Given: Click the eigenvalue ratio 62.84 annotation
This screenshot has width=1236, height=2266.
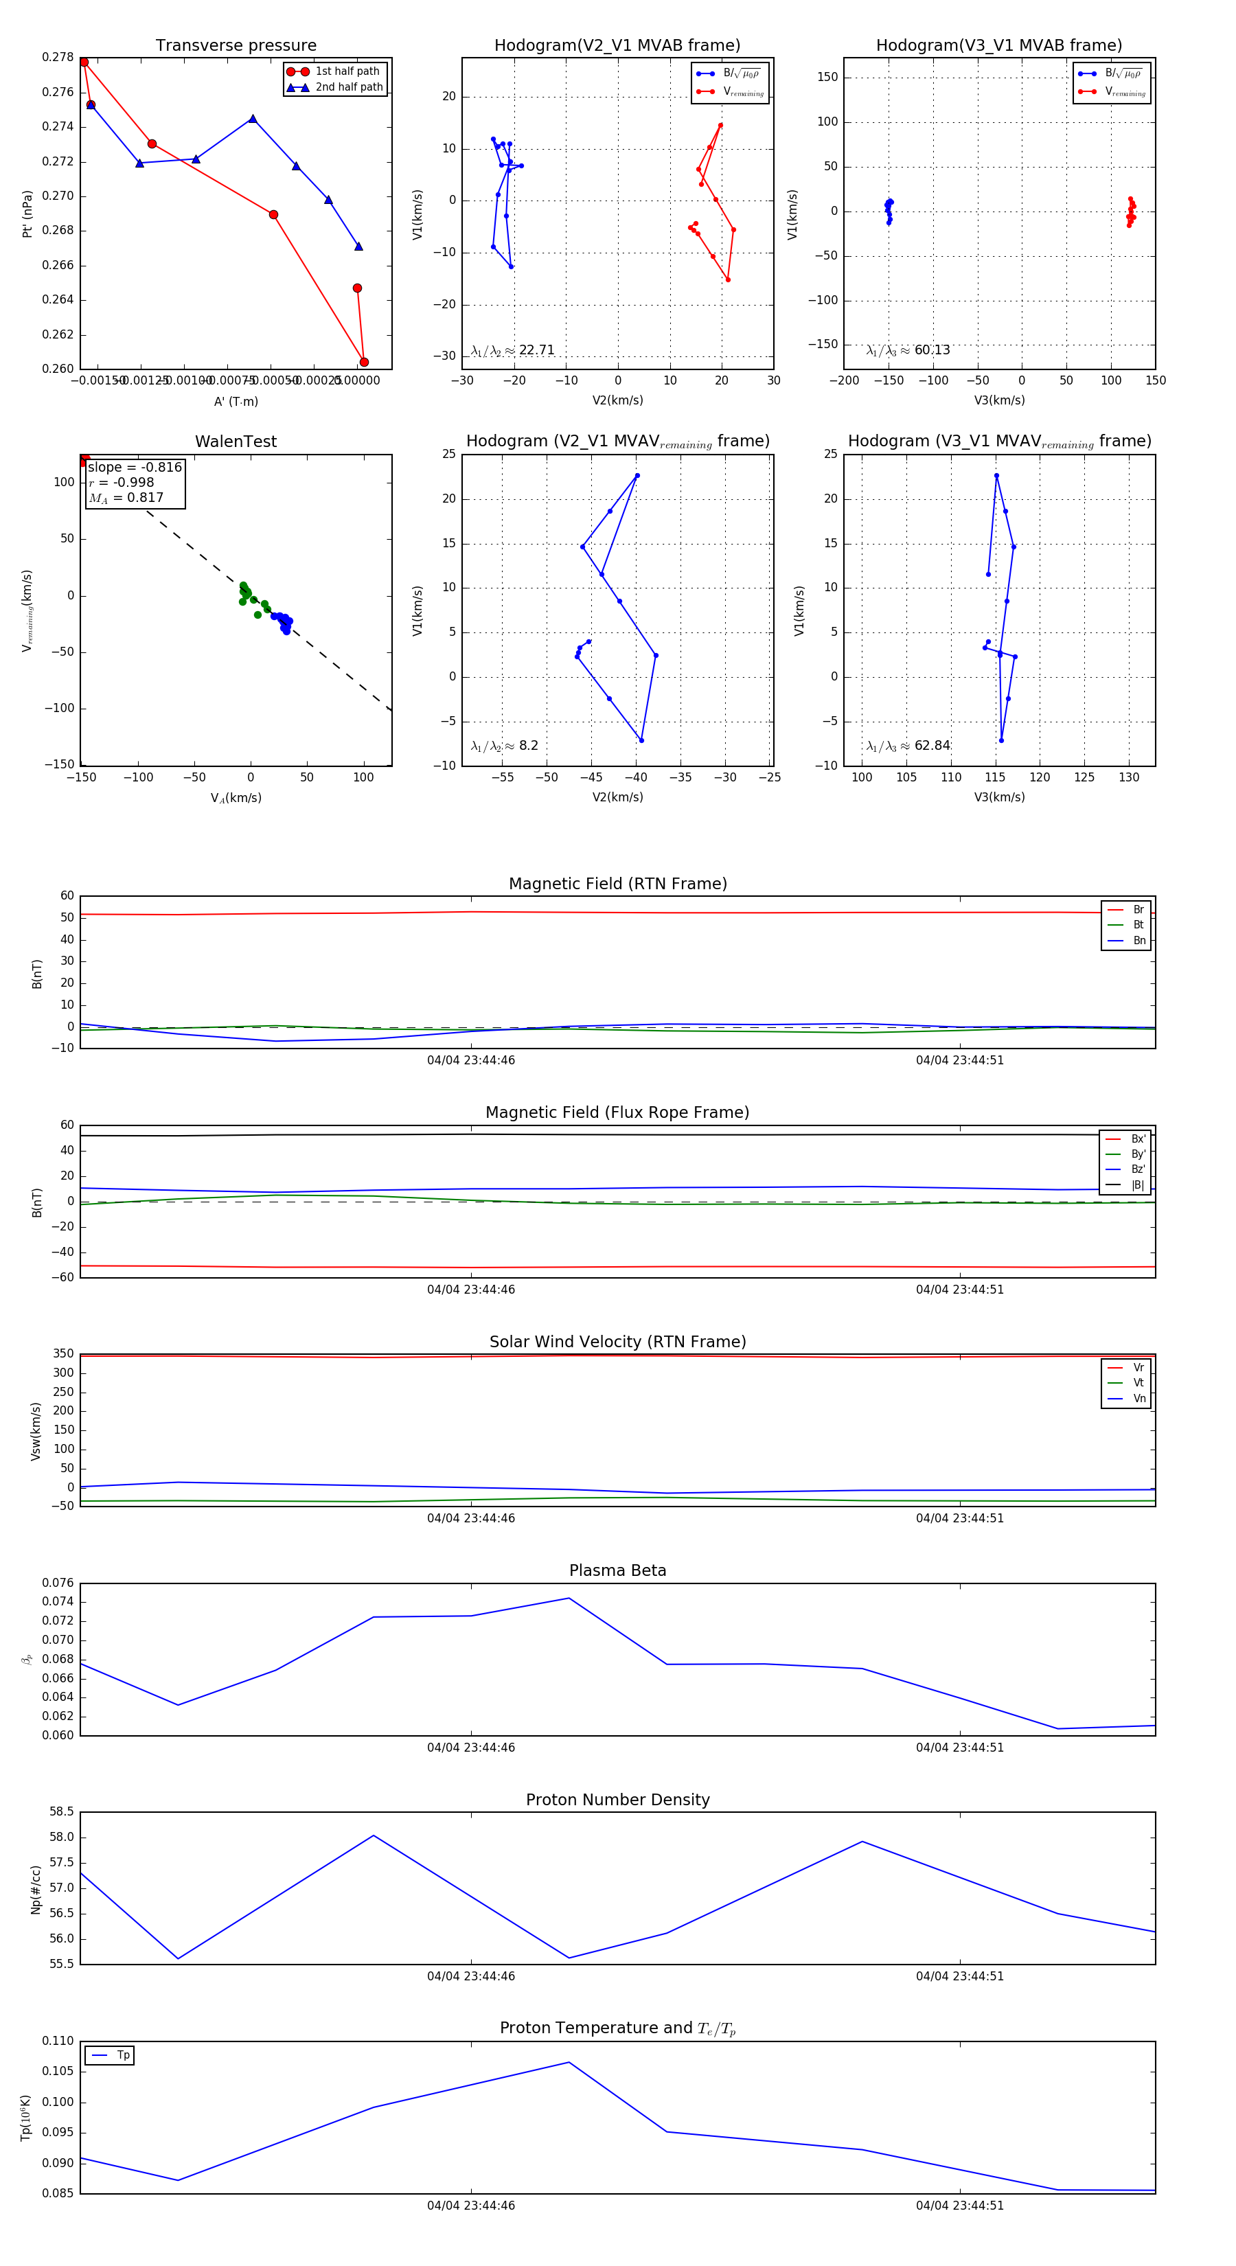Looking at the screenshot, I should [x=908, y=745].
